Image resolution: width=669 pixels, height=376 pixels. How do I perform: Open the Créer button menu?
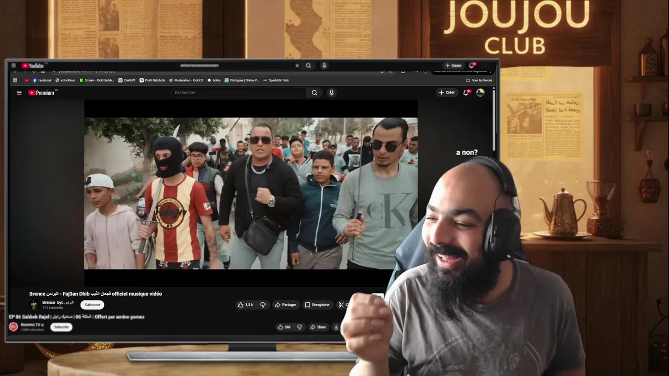pos(447,92)
